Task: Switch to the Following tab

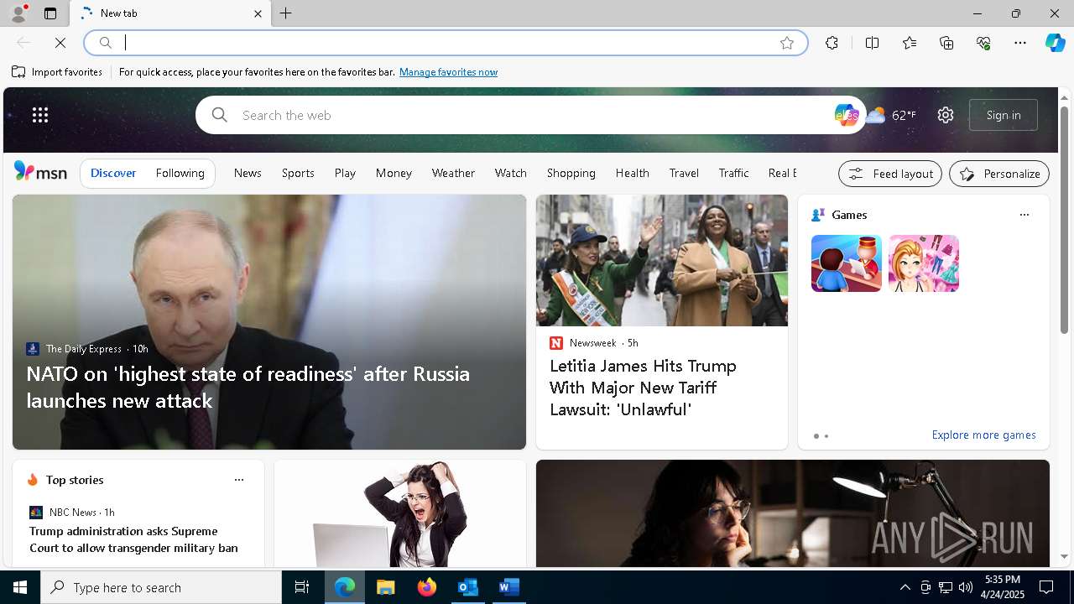Action: (180, 173)
